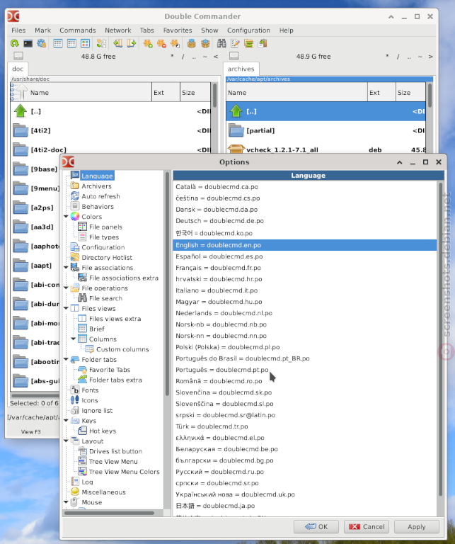Click the invert selection asterisk icon
The image size is (455, 544).
click(175, 43)
